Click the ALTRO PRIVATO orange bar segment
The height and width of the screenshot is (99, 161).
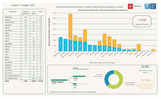click(70, 27)
